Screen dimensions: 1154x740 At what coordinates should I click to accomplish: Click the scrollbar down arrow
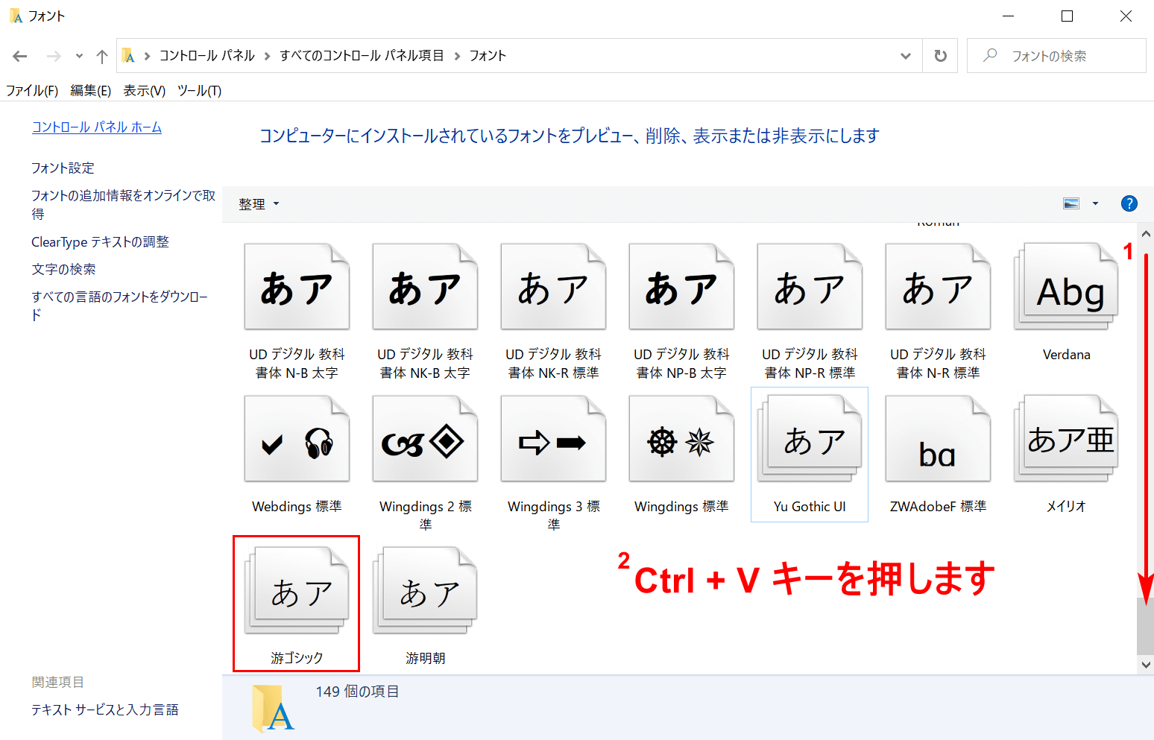[x=1146, y=665]
